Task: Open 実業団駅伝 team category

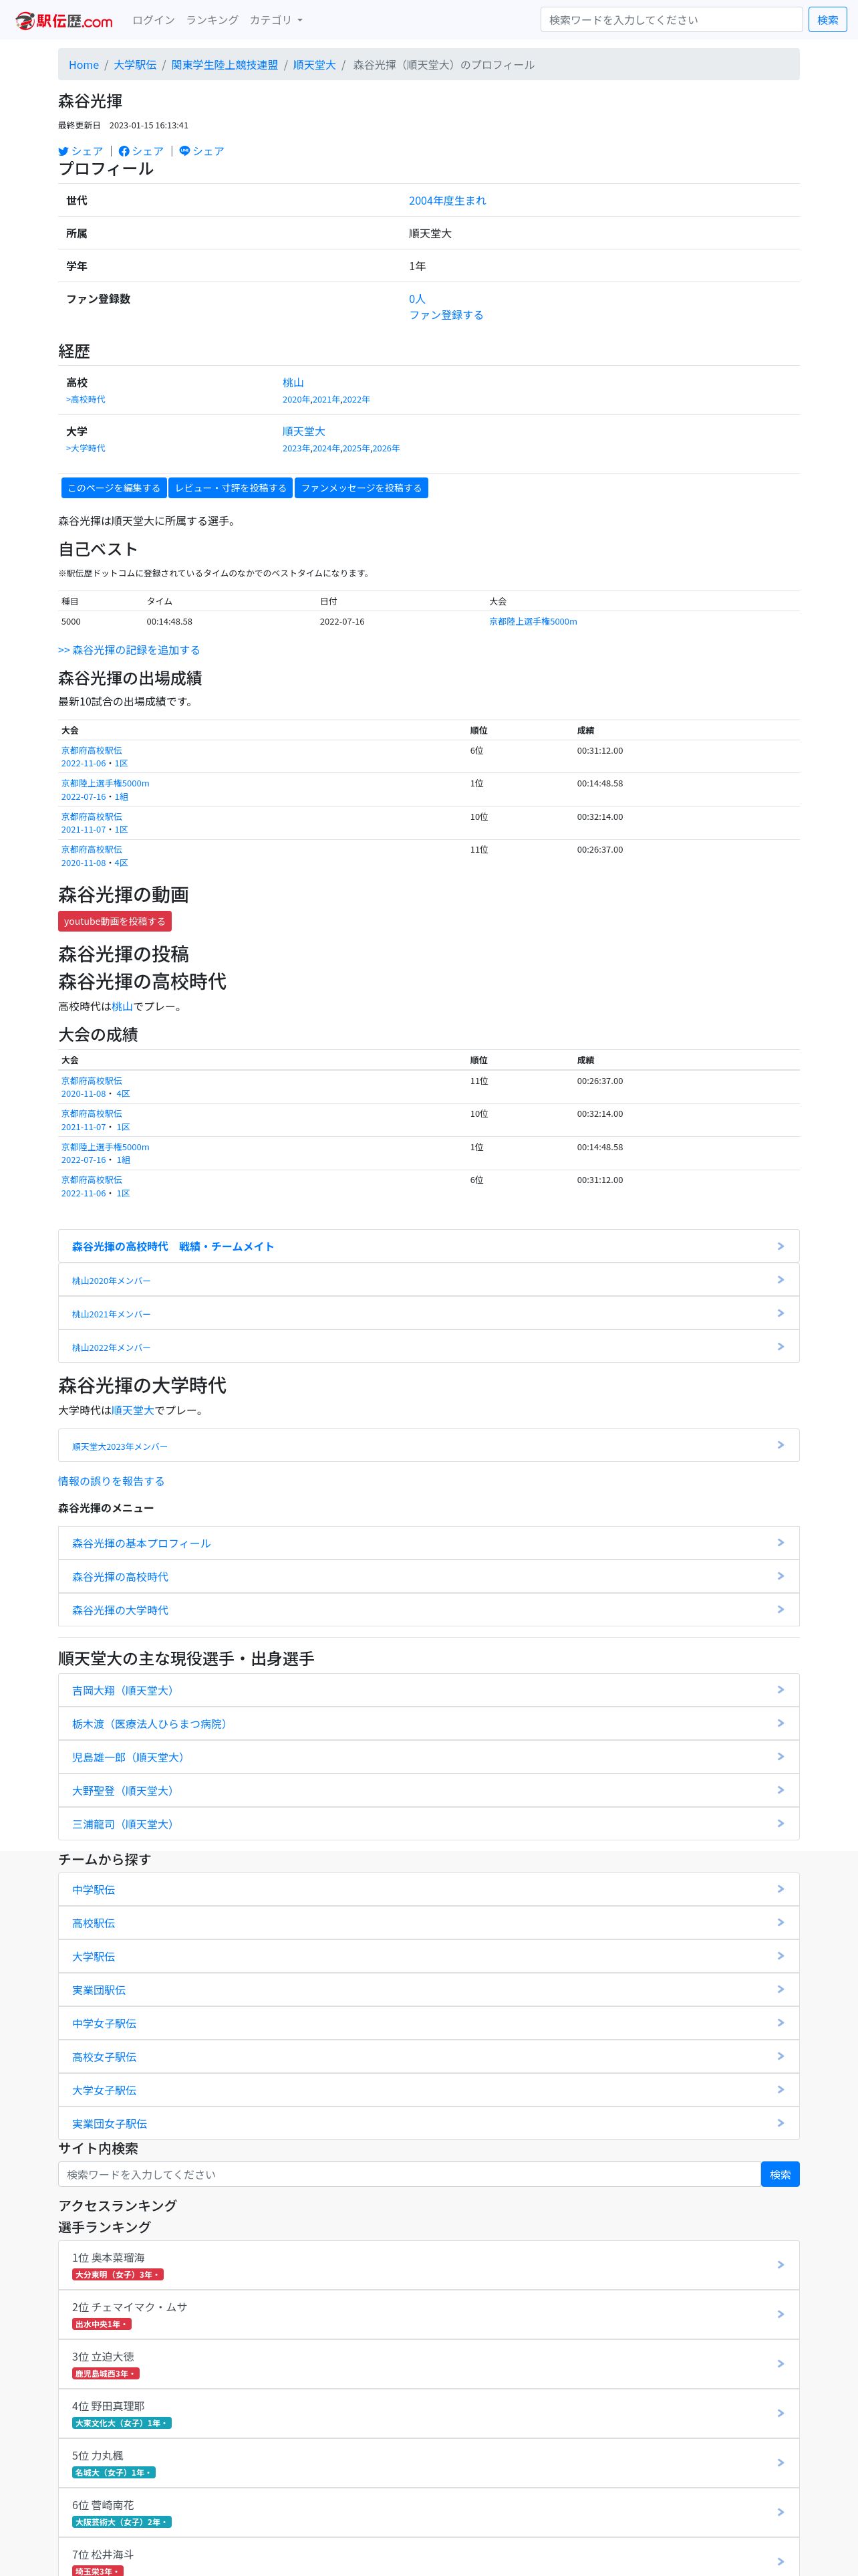Action: (428, 1990)
